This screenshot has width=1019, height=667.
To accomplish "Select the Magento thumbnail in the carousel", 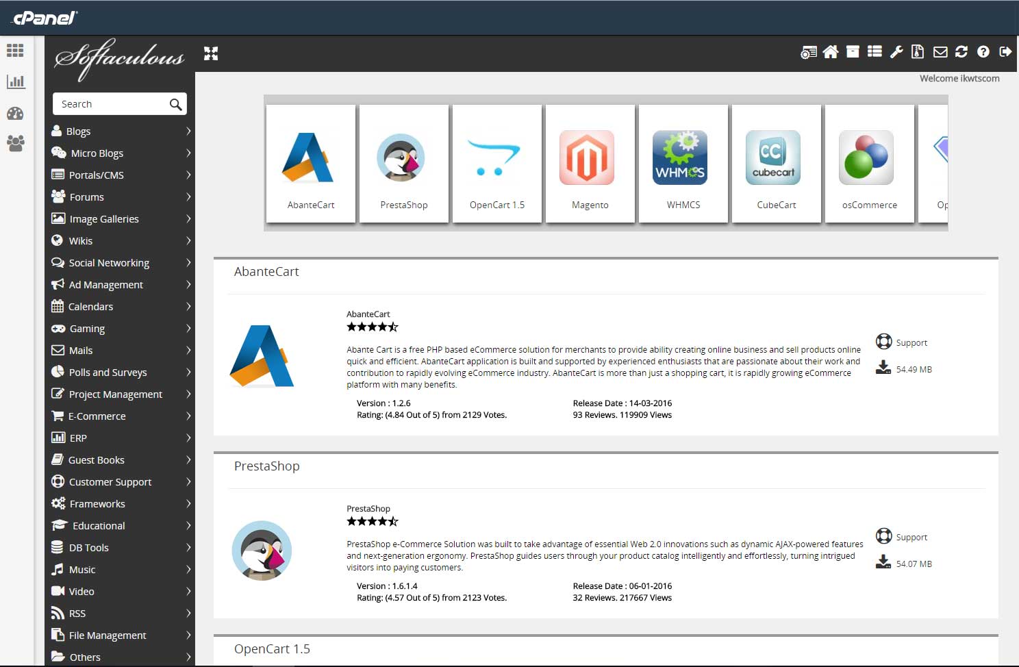I will [x=590, y=164].
